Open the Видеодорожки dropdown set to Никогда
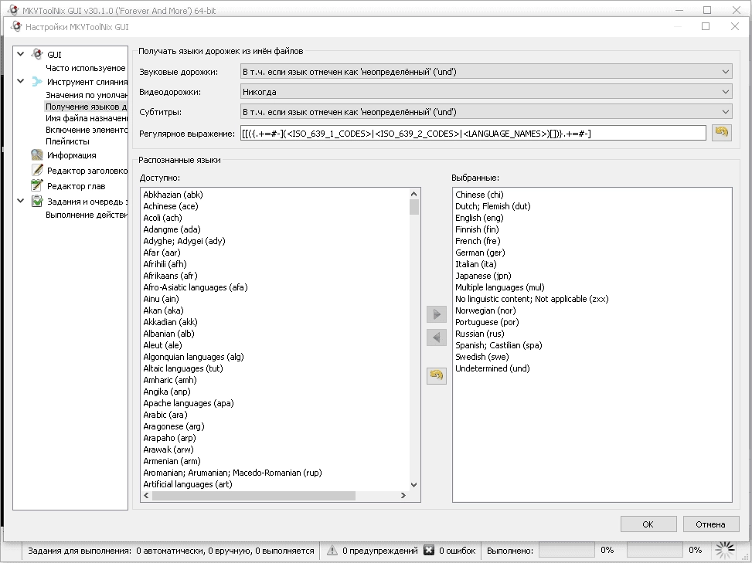The image size is (752, 563). (486, 92)
